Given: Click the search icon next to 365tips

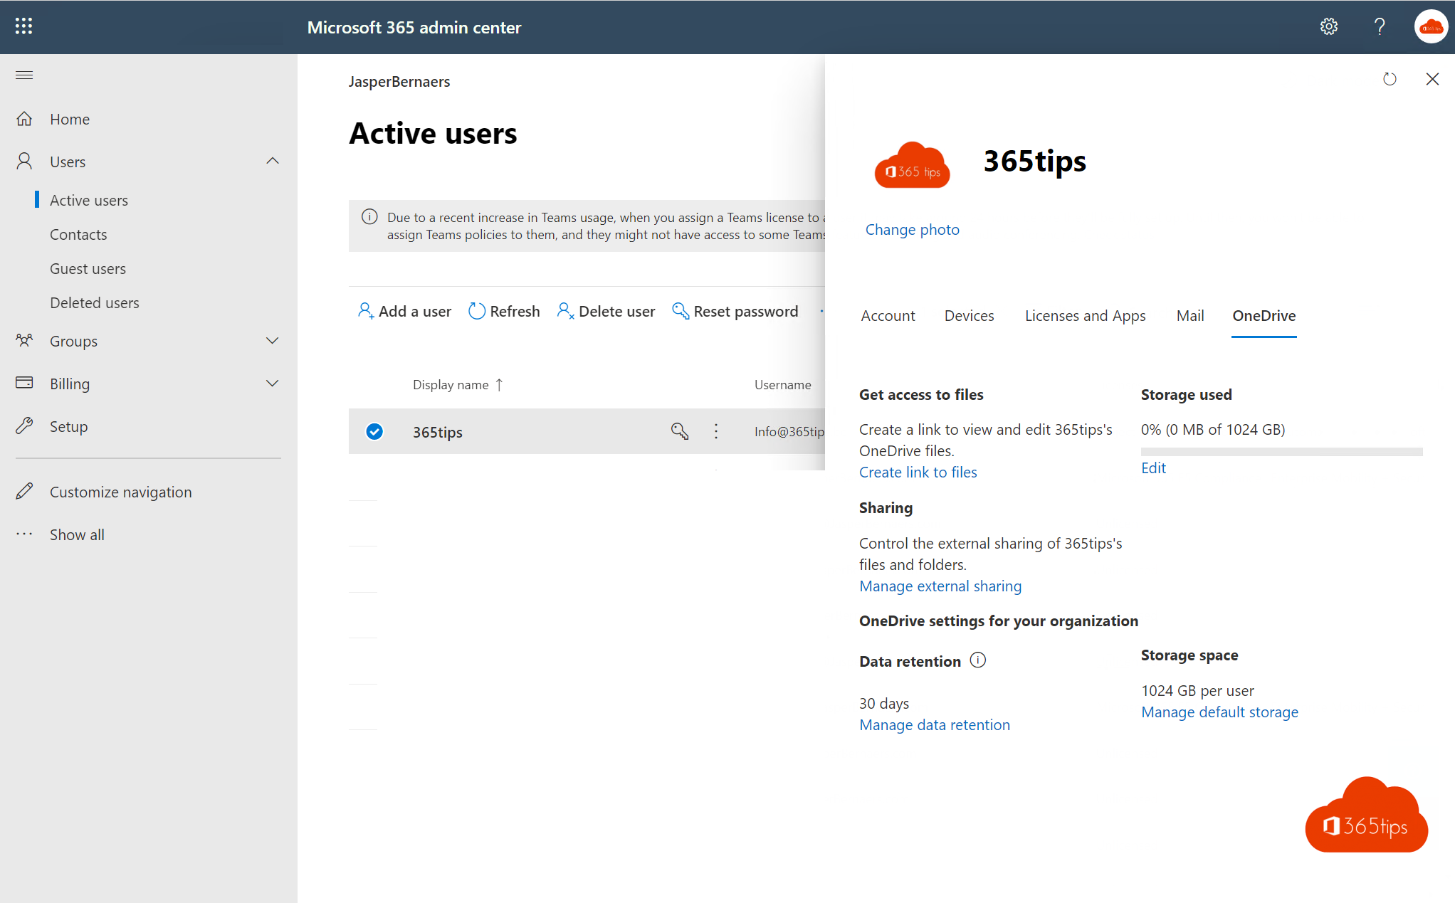Looking at the screenshot, I should point(678,431).
